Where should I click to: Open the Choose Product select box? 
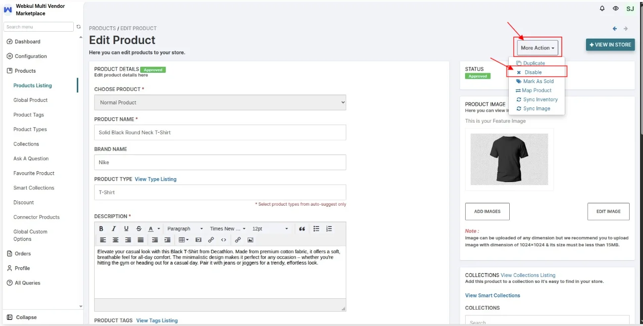pos(220,102)
